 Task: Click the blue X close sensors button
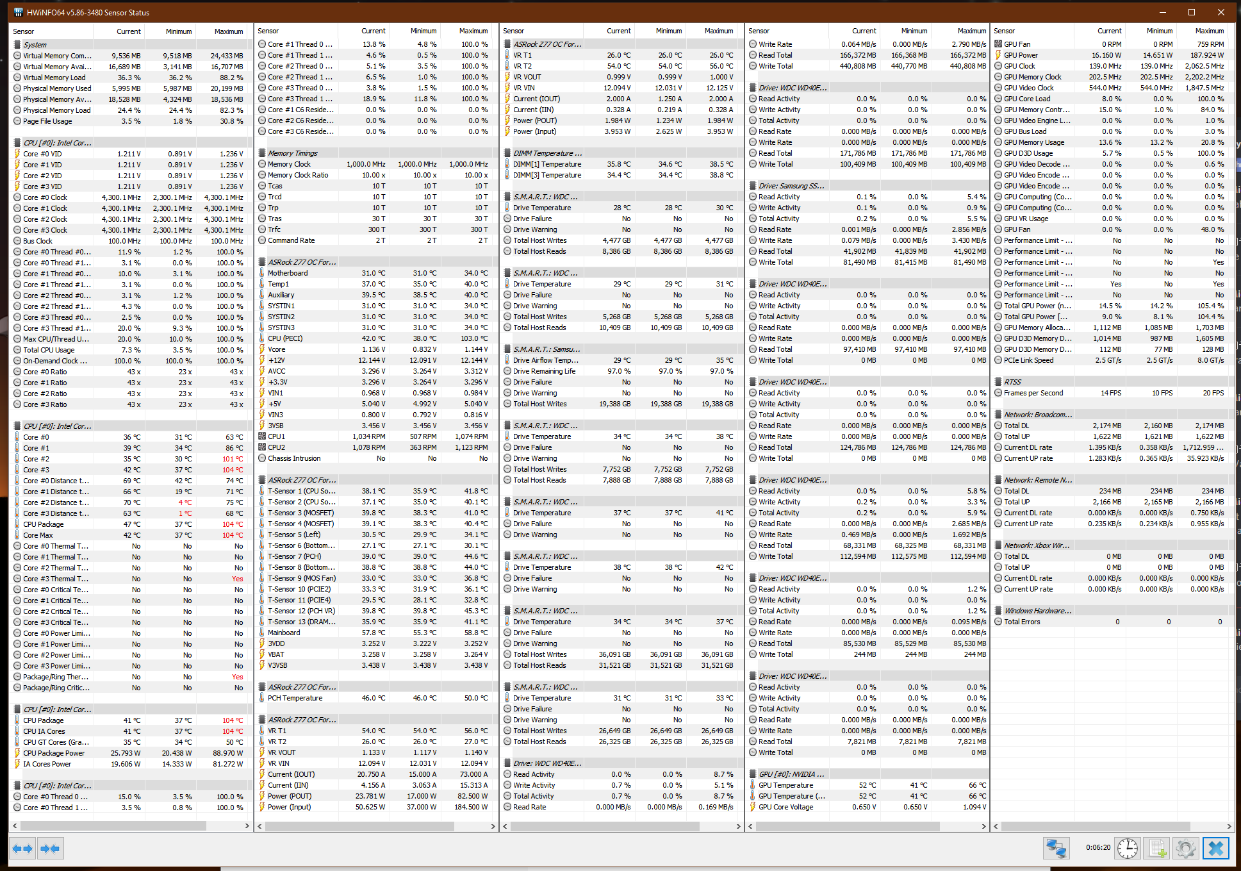1215,849
